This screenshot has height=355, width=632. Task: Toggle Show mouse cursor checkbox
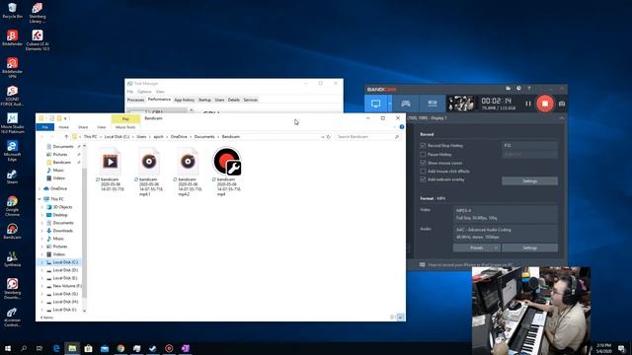pyautogui.click(x=423, y=163)
